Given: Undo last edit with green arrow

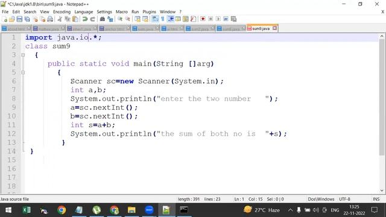Looking at the screenshot, I should pyautogui.click(x=85, y=19).
